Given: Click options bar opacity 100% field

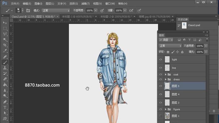Looking at the screenshot, I should point(89,10).
